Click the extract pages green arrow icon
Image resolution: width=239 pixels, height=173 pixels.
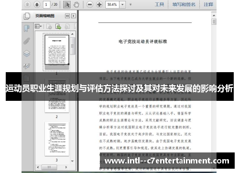[x=58, y=26]
